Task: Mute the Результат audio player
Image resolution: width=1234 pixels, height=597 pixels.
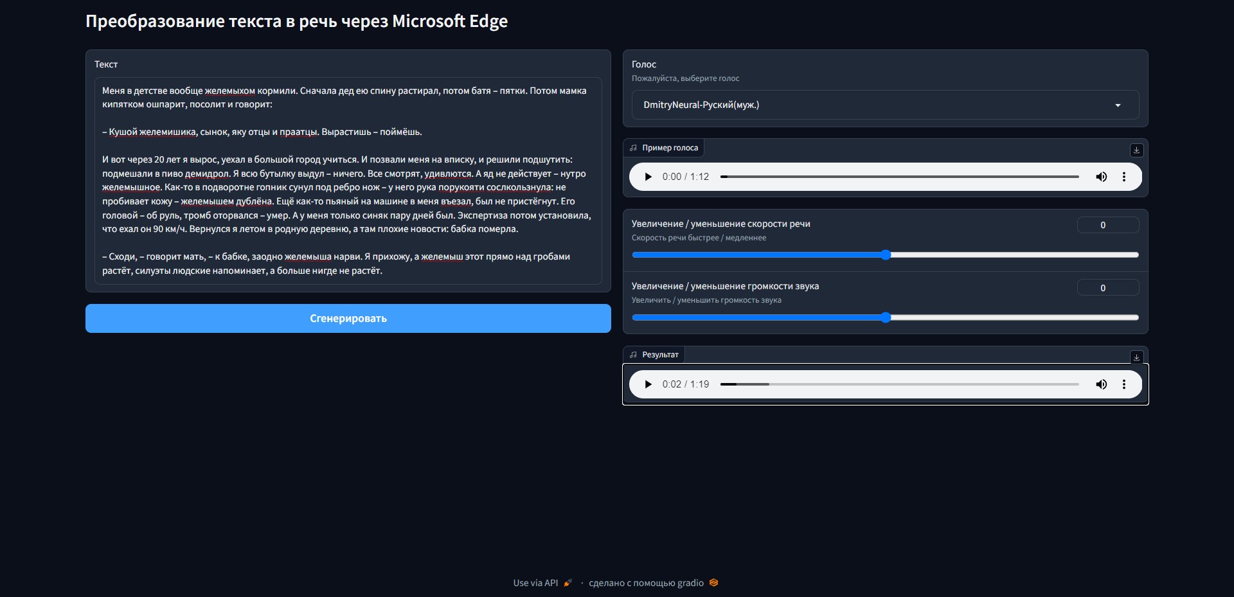Action: click(x=1101, y=384)
